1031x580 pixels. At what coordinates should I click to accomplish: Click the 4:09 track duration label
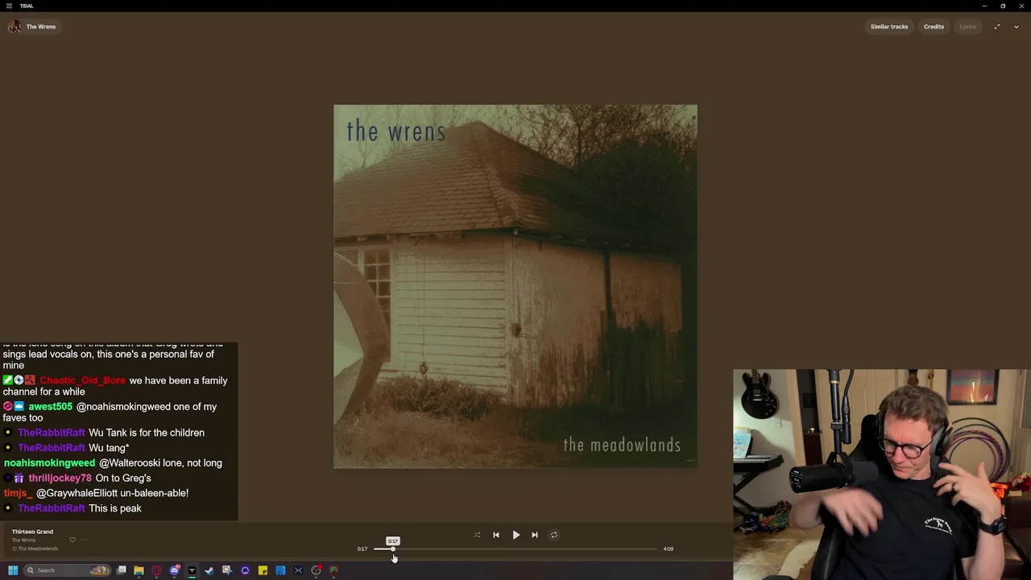[x=668, y=549]
